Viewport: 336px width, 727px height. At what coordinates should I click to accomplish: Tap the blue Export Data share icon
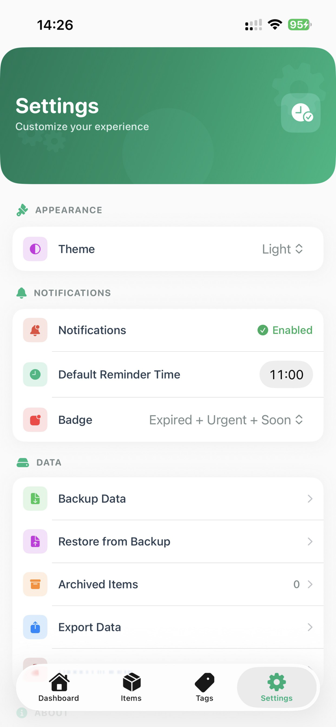tap(35, 627)
